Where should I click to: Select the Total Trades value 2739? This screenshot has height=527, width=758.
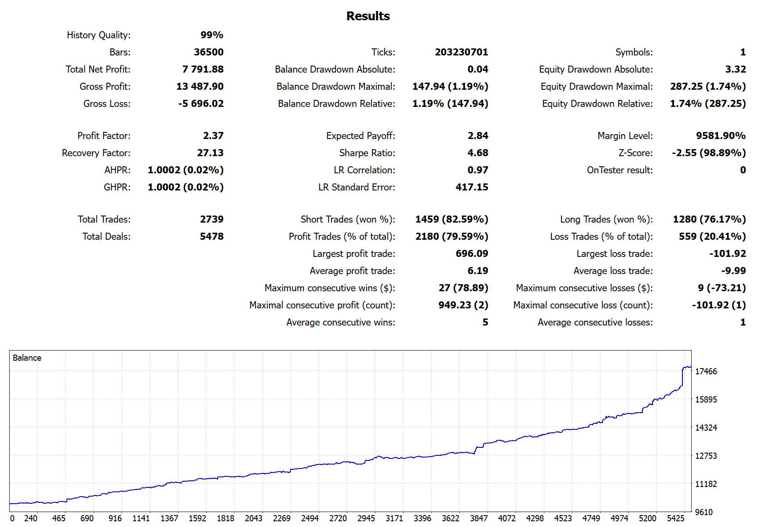(212, 219)
